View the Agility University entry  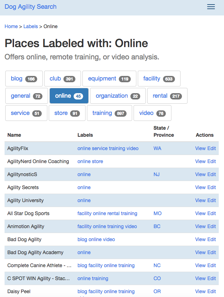coord(201,200)
